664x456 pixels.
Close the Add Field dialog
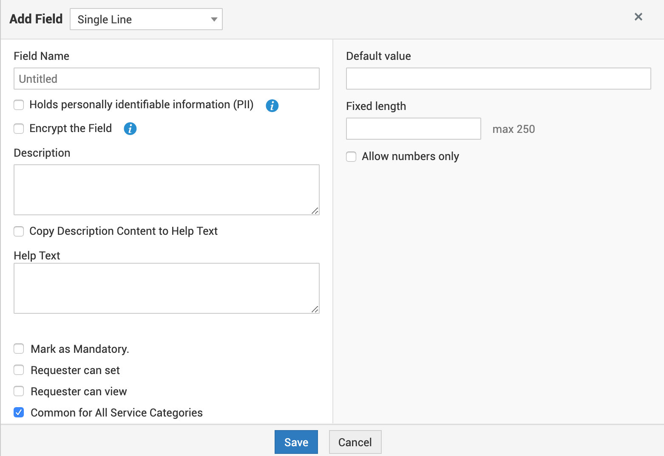click(638, 17)
